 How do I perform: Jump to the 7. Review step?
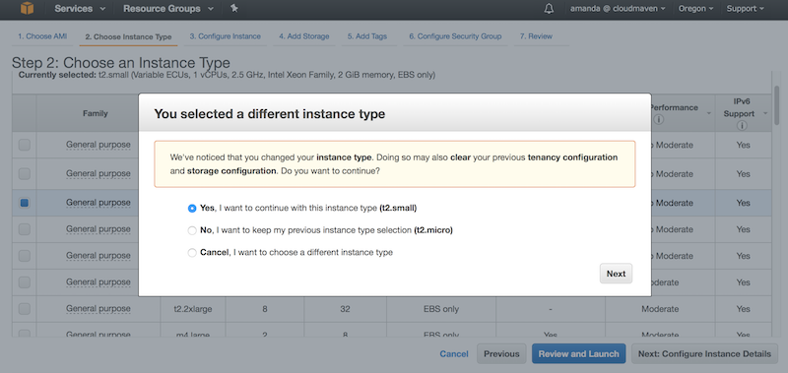[x=536, y=36]
